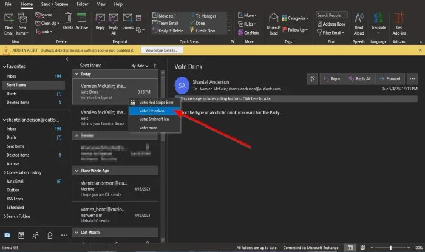Click Ignore in the Delete group
This screenshot has width=425, height=252.
(44, 15)
